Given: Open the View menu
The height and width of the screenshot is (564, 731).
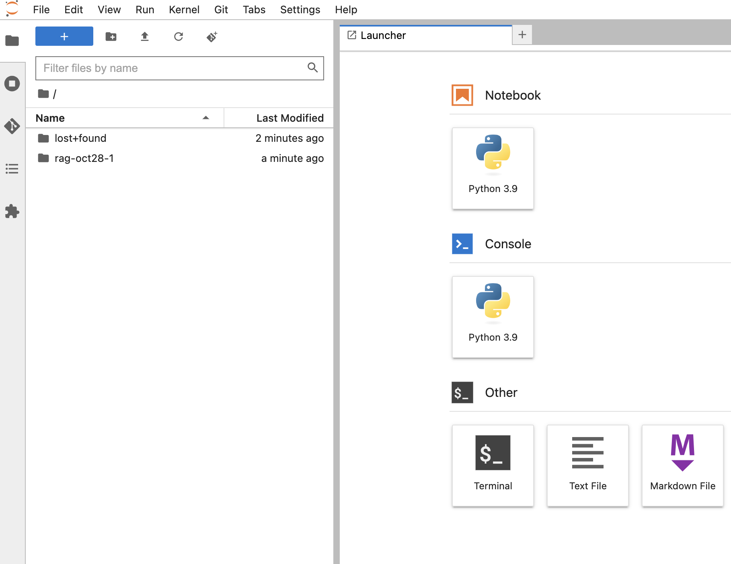Looking at the screenshot, I should click(109, 10).
